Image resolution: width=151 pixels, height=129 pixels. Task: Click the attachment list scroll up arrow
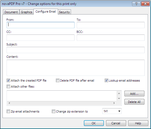(119, 93)
